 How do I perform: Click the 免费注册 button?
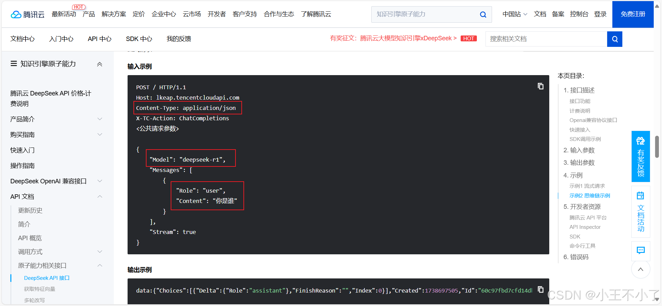(x=633, y=14)
